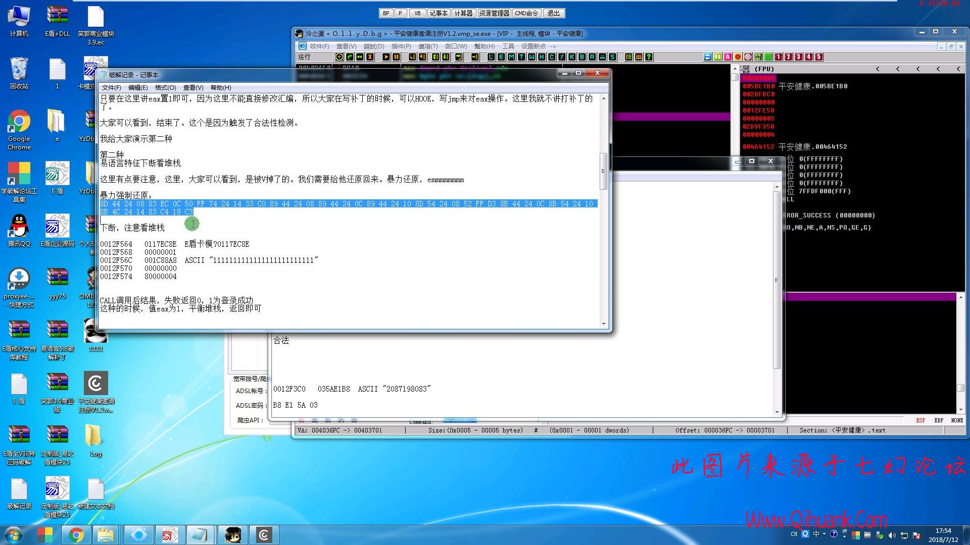Image resolution: width=970 pixels, height=545 pixels.
Task: Open Patches window via slash icon
Action: tap(562, 57)
